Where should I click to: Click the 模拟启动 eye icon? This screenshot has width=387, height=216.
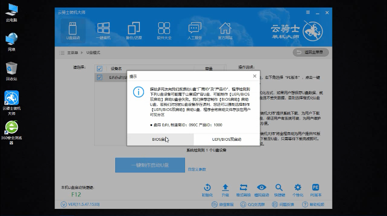point(261,190)
